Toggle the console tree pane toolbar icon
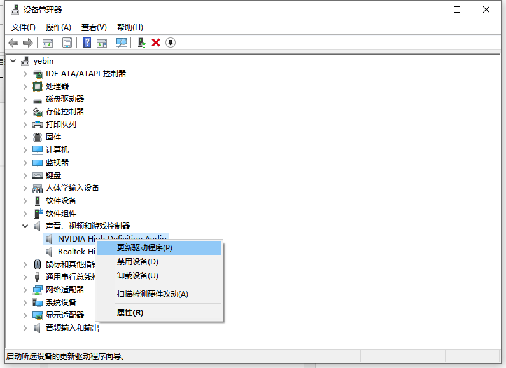 click(48, 43)
